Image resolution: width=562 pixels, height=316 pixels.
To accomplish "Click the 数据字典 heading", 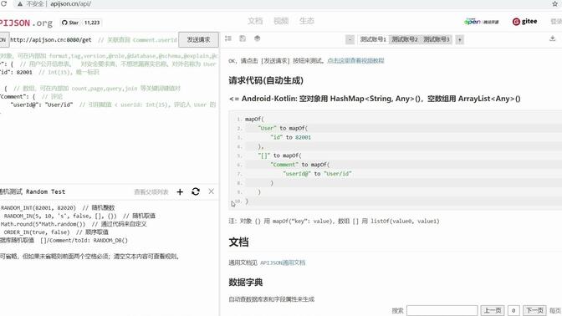I will (x=246, y=283).
